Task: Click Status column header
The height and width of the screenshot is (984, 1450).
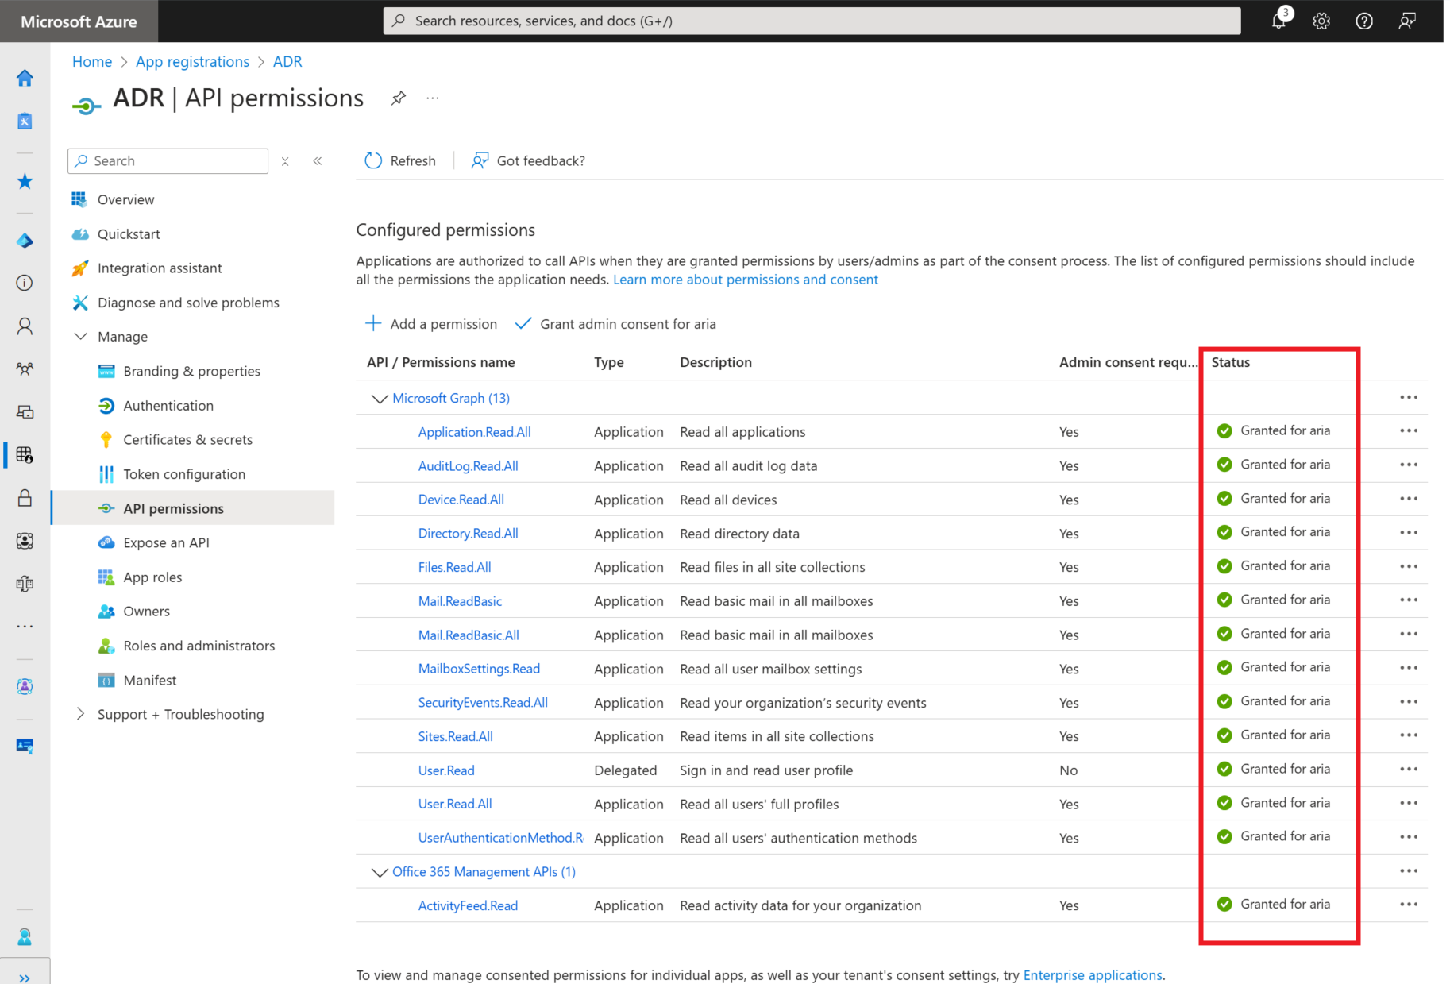Action: click(x=1231, y=362)
